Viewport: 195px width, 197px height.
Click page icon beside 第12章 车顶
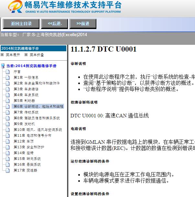pyautogui.click(x=8, y=142)
